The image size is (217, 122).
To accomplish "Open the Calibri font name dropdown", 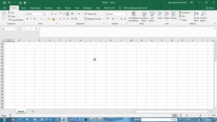I will (x=42, y=14).
